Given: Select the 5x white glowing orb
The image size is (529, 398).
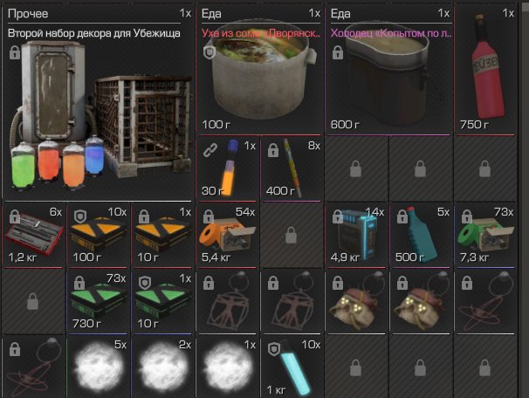Looking at the screenshot, I should [98, 367].
